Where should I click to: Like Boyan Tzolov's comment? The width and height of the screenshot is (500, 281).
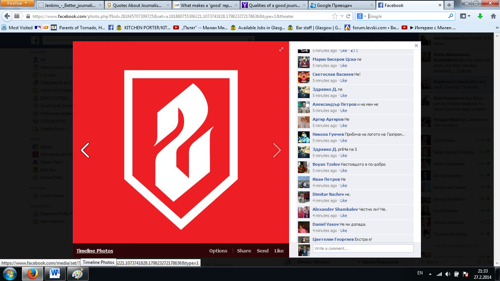[x=344, y=171]
